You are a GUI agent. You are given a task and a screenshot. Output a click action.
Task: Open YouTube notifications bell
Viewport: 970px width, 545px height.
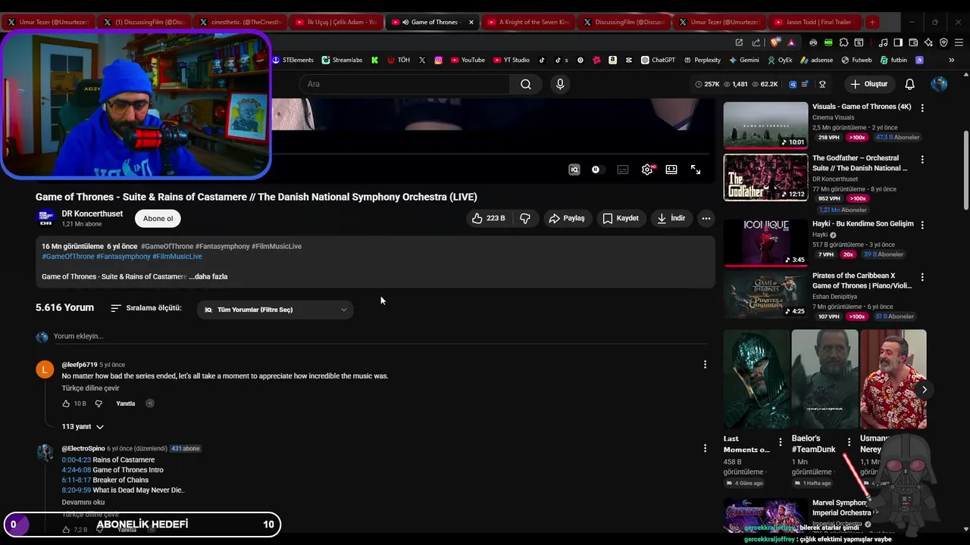(x=909, y=84)
